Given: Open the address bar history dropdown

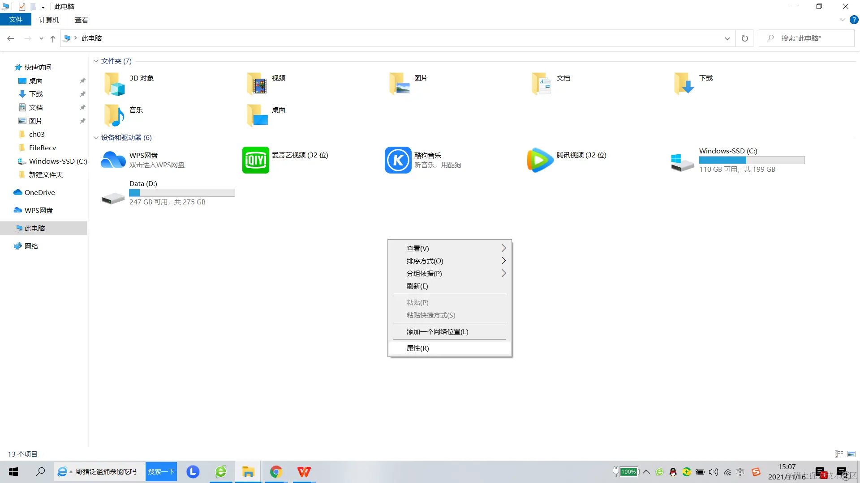Looking at the screenshot, I should (727, 38).
